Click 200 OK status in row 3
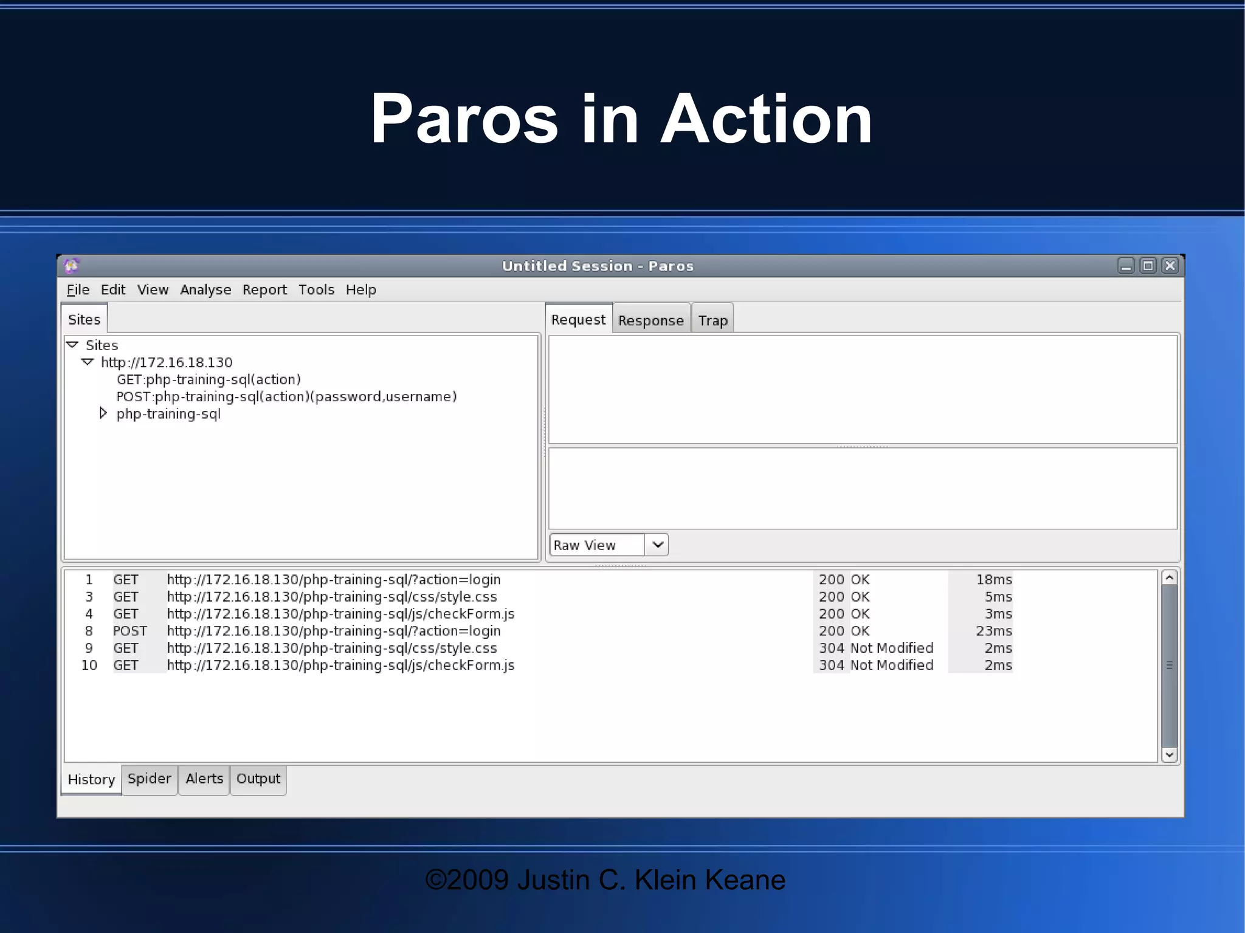This screenshot has height=933, width=1245. 844,596
